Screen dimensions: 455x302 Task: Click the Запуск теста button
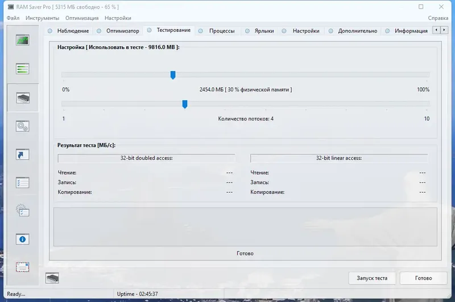pos(372,278)
